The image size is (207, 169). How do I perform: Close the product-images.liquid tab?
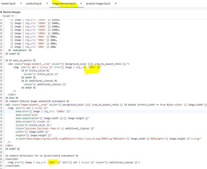[116, 4]
